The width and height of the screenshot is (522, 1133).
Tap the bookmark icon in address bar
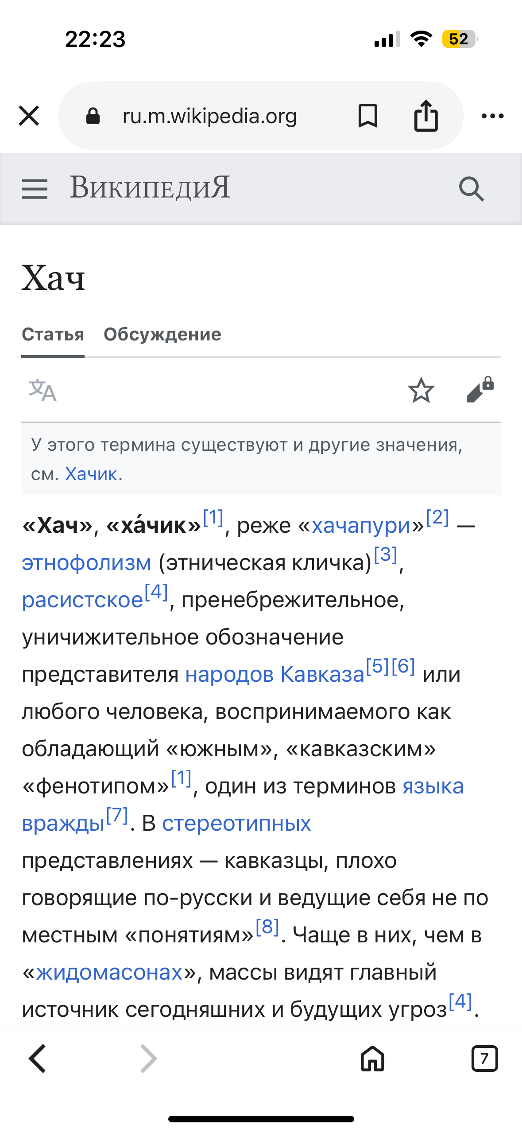click(367, 116)
